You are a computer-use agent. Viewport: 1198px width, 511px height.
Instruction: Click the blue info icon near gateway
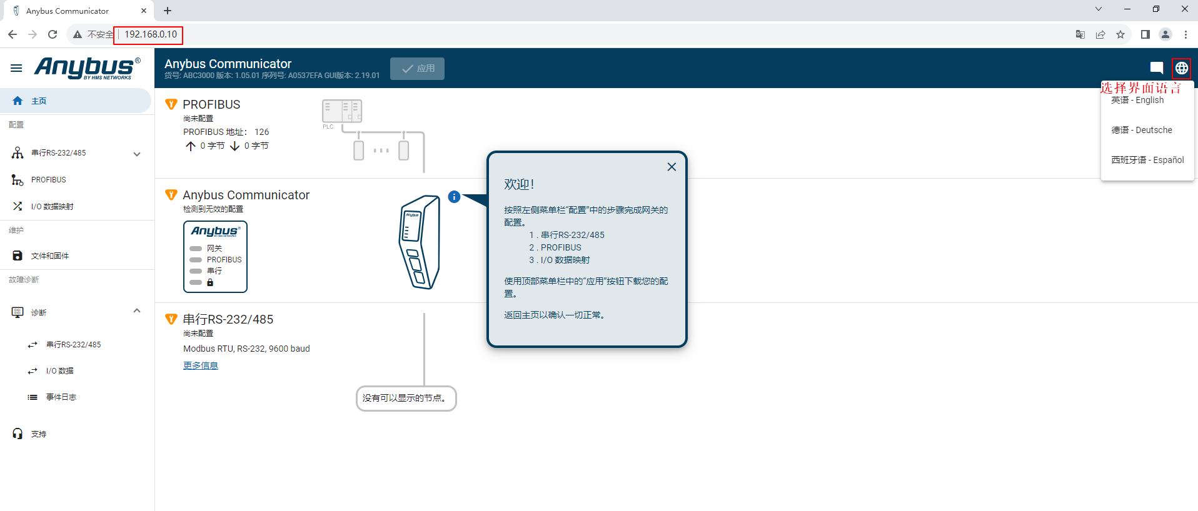(x=454, y=197)
